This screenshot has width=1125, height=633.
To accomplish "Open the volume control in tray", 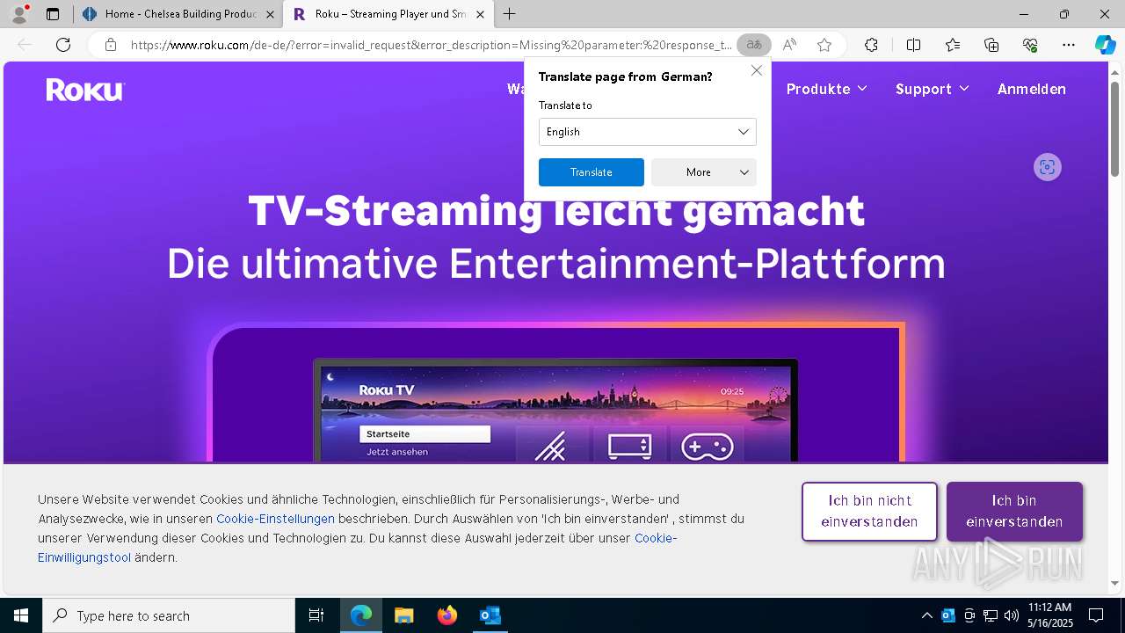I will 1011,615.
